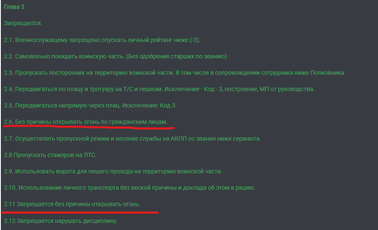Click underlined rule 2.6 about гражданским лицам
This screenshot has width=378, height=230.
(86, 122)
